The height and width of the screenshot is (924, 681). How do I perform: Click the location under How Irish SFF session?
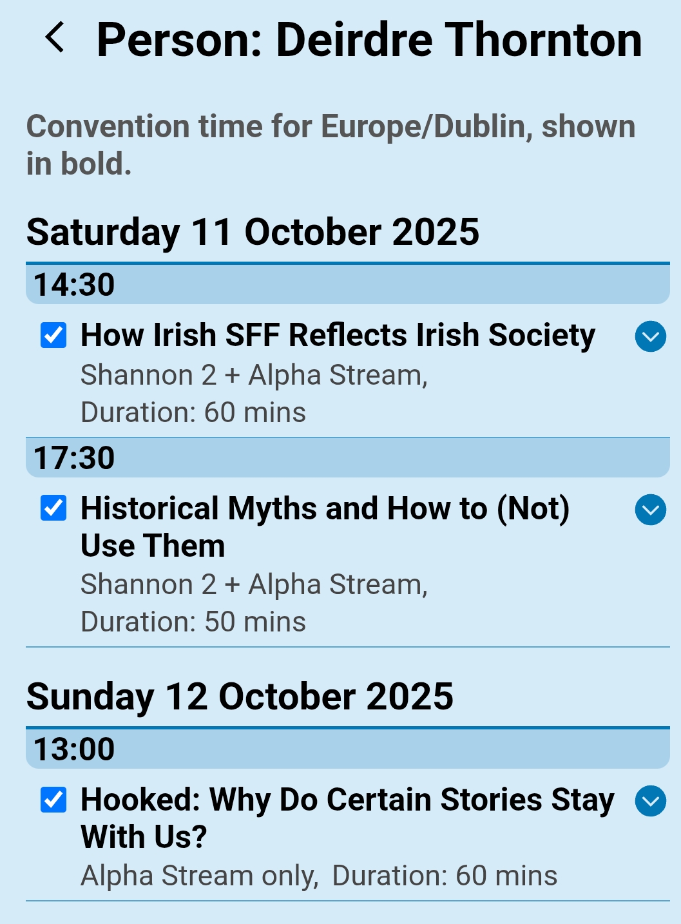point(254,375)
